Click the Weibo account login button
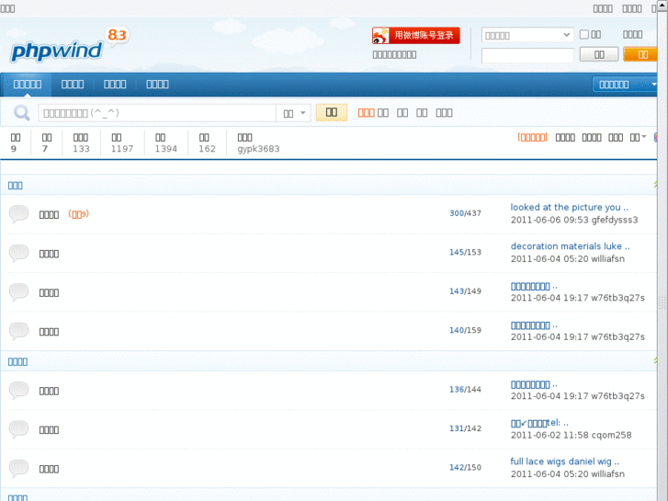This screenshot has width=668, height=501. (x=416, y=35)
